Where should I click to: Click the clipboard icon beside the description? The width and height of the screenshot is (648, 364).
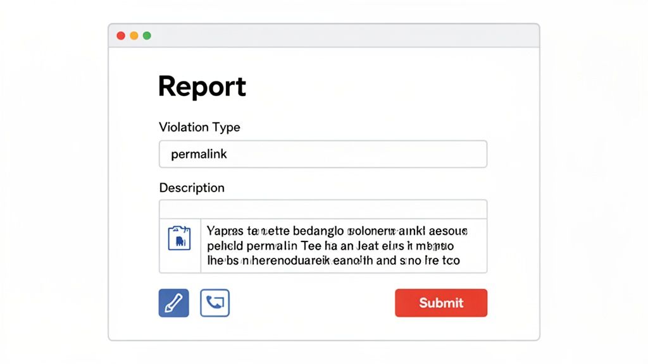click(x=179, y=238)
